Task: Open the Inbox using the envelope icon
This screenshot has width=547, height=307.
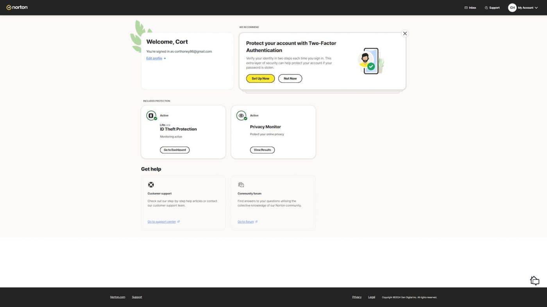Action: pos(466,7)
